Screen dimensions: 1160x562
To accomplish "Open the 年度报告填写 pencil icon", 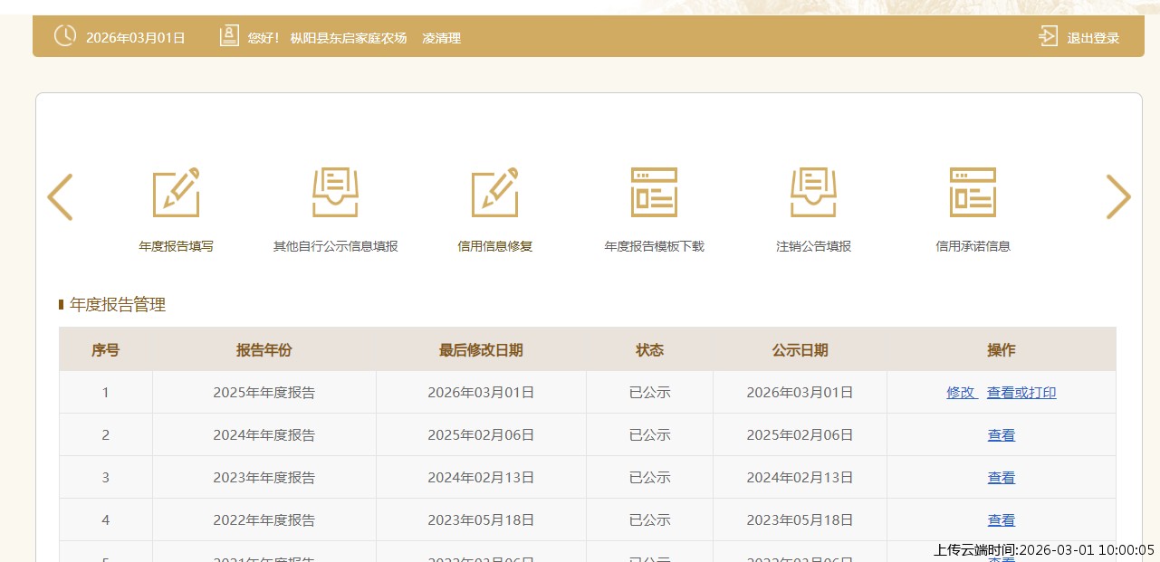I will point(176,193).
